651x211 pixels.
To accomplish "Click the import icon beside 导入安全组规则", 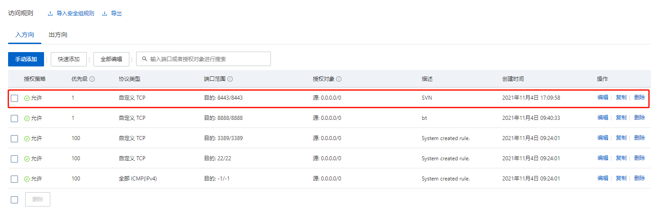I will point(50,13).
